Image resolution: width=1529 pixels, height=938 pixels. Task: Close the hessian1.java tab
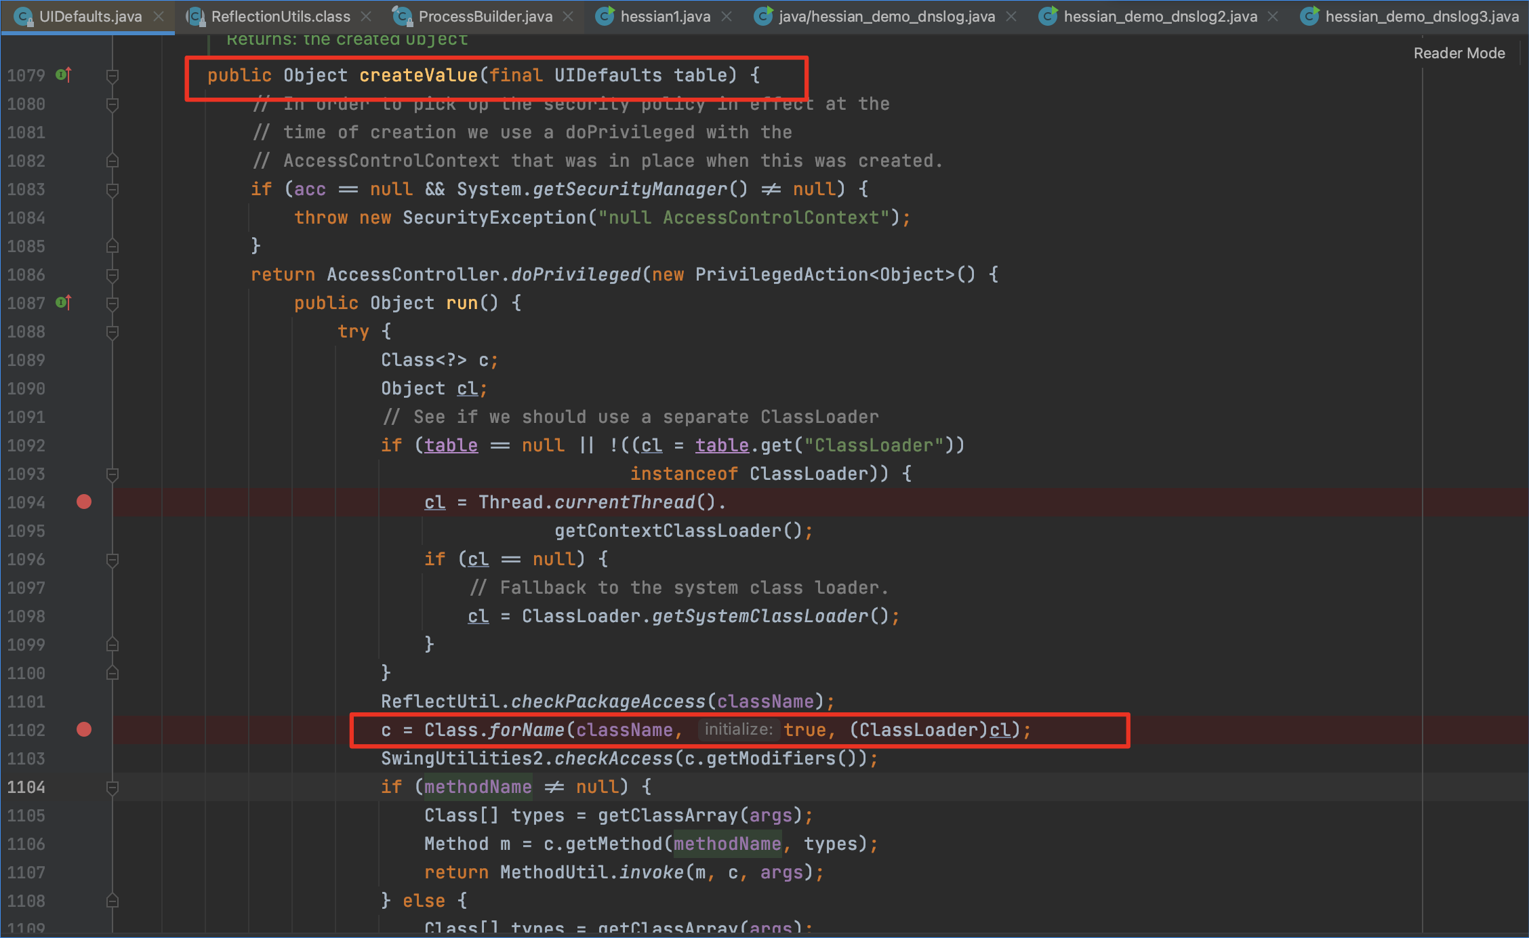point(727,16)
